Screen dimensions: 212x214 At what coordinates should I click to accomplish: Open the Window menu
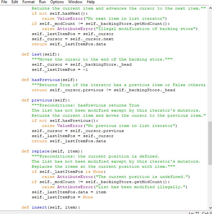coord(75,2)
